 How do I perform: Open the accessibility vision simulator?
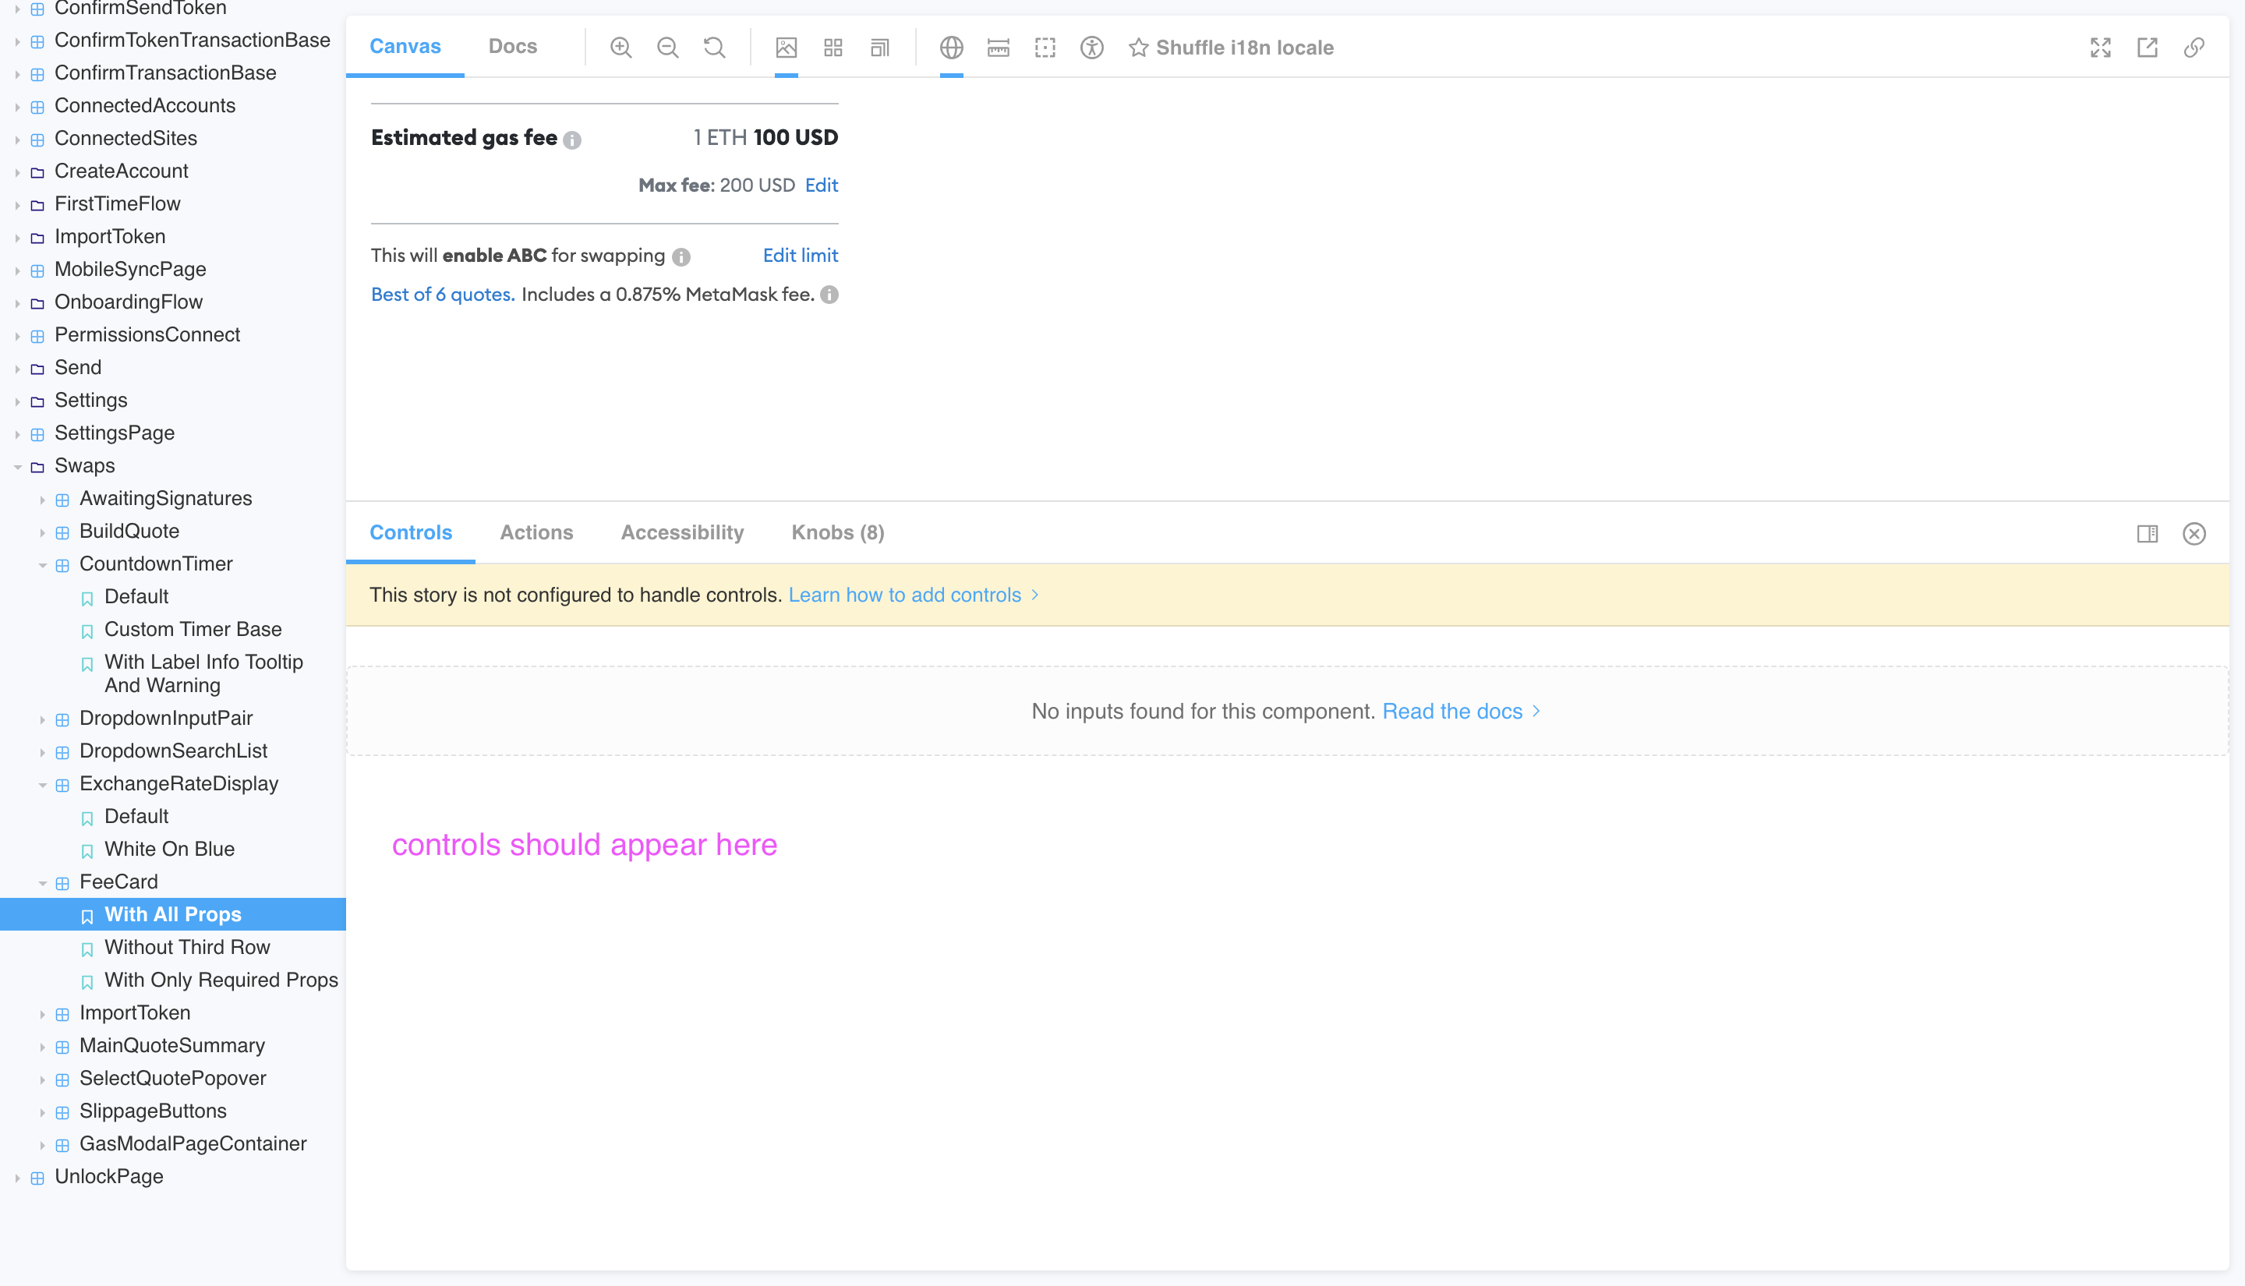(x=1091, y=48)
